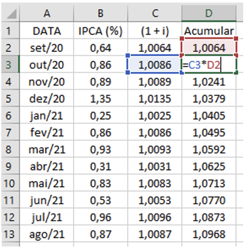
Task: Select the fev/21 date cell
Action: (46, 132)
